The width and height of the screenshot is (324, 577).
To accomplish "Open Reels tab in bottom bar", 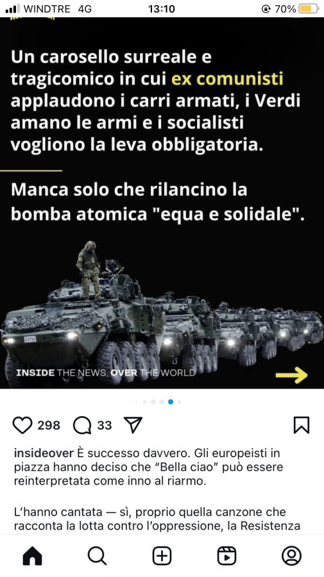I will (x=227, y=556).
